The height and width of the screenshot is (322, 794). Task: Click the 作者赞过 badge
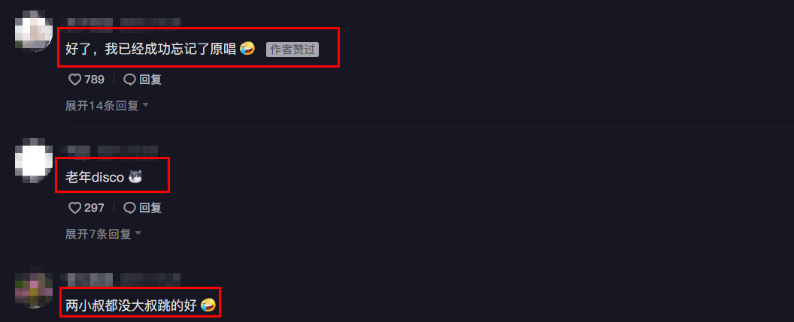292,50
